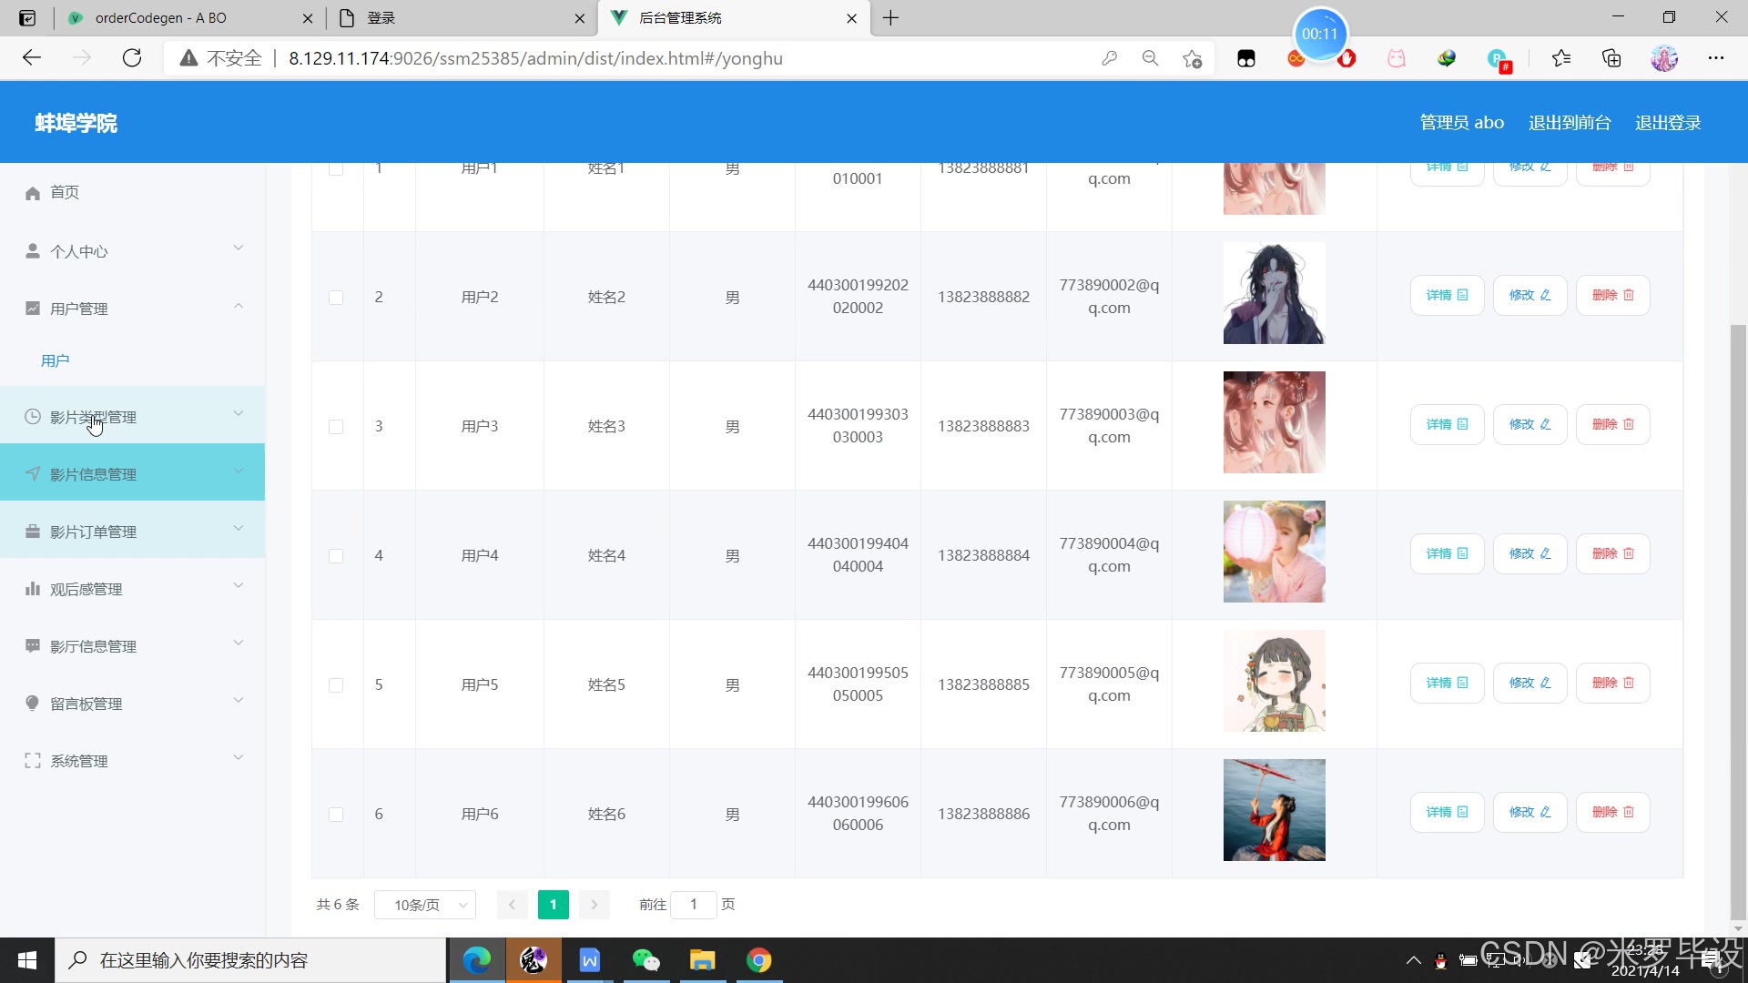Select the checkbox for row 用户2
The image size is (1748, 983).
(x=336, y=298)
